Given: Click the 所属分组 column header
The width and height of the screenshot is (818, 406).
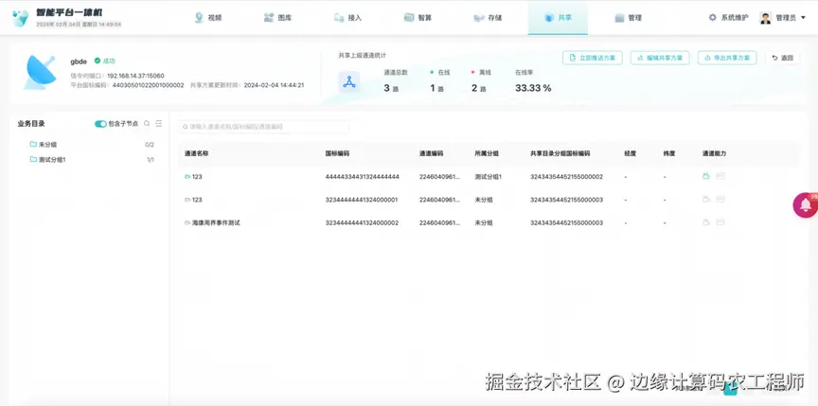Looking at the screenshot, I should coord(487,153).
